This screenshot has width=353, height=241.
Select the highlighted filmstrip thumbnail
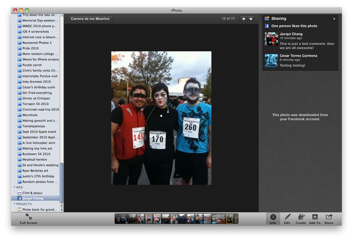[x=229, y=219]
